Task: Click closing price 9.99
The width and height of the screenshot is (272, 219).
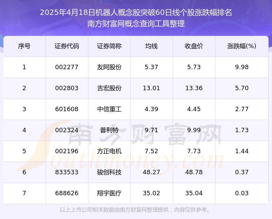Action: coord(194,130)
